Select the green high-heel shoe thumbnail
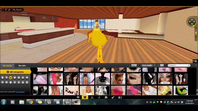The image size is (198, 111). tap(181, 90)
